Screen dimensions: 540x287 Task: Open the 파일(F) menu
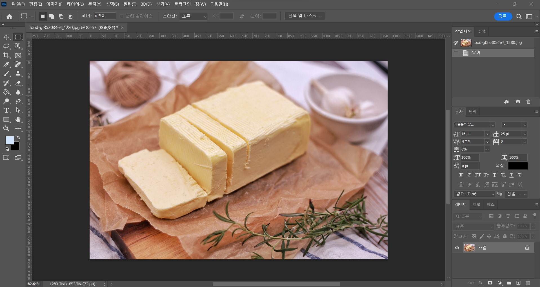[18, 4]
